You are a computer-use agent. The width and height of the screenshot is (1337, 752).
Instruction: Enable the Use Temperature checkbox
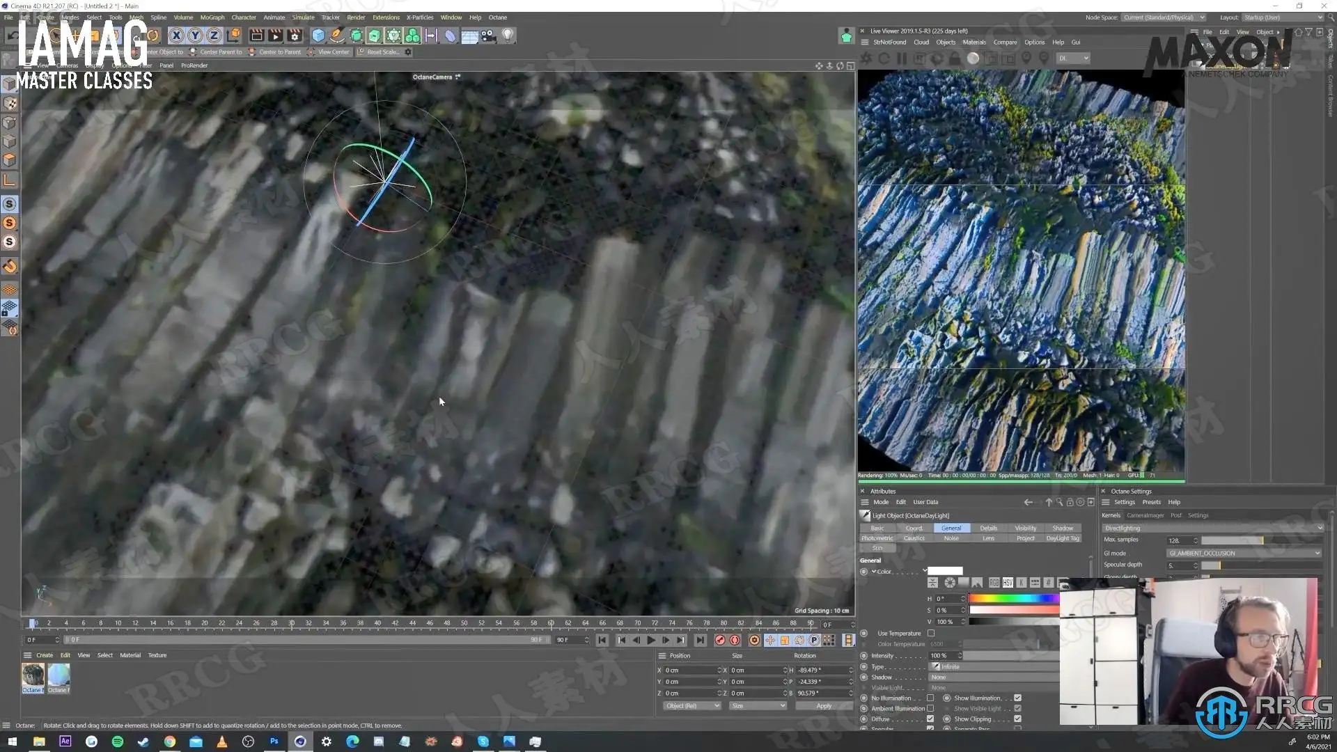coord(931,633)
